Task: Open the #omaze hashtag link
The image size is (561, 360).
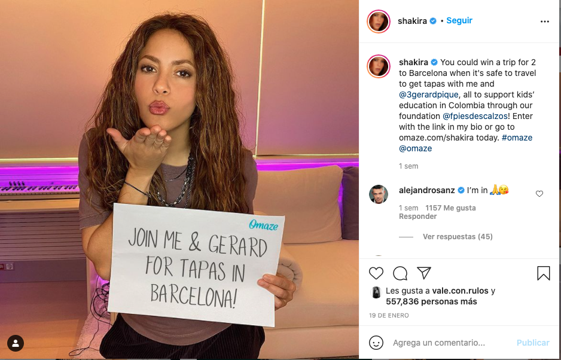Action: click(517, 138)
